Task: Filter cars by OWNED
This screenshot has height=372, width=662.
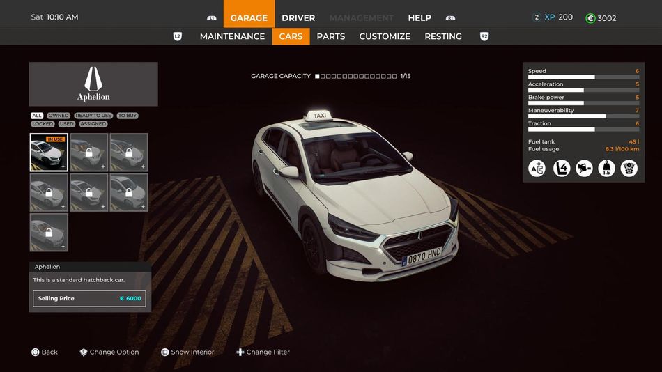Action: 59,115
